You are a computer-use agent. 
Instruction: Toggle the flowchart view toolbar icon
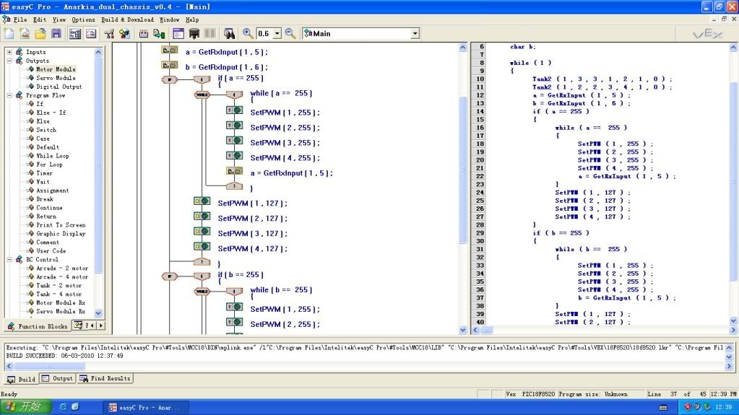[75, 33]
